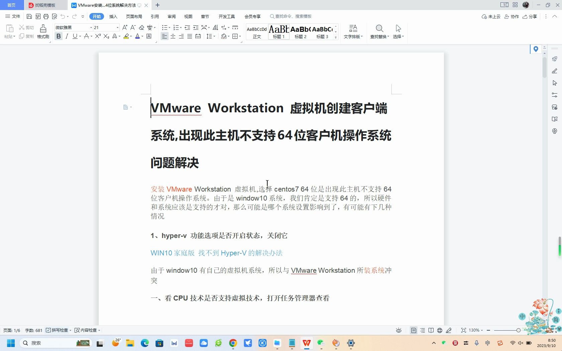Switch to the 插入 ribbon tab
The width and height of the screenshot is (562, 351).
click(113, 16)
